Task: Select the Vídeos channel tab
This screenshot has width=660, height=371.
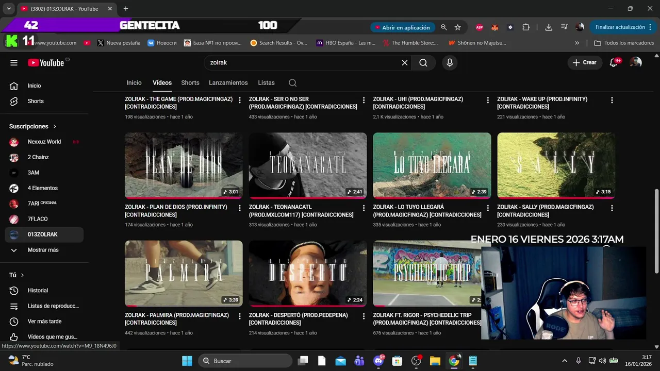Action: pyautogui.click(x=162, y=83)
